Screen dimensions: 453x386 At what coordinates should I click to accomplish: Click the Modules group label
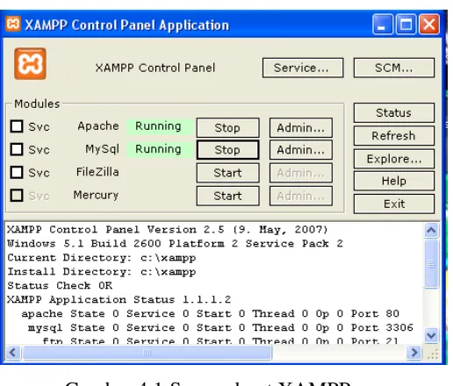pyautogui.click(x=37, y=104)
